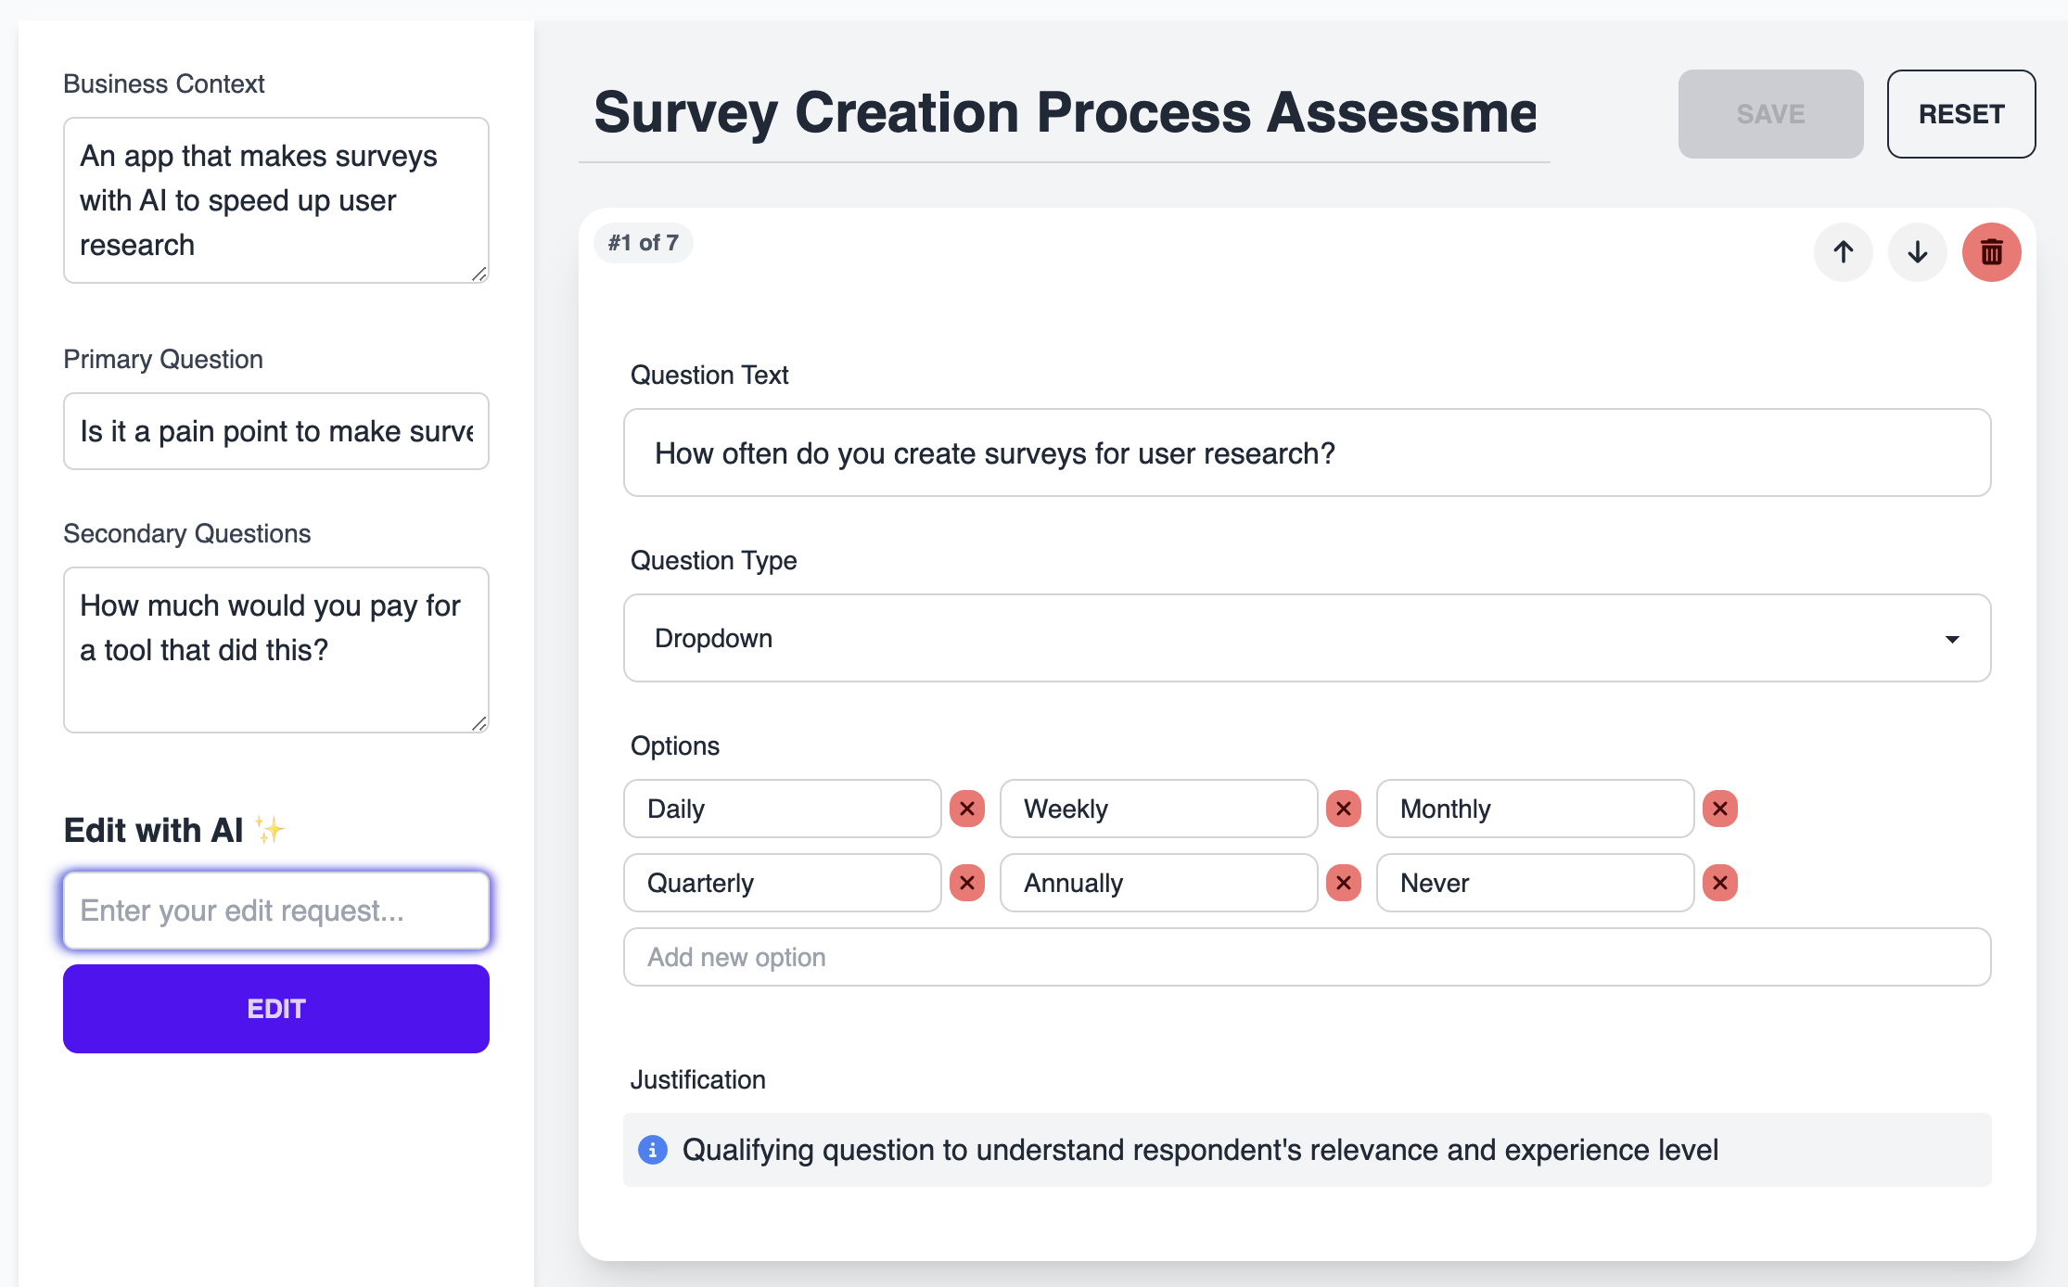2068x1287 pixels.
Task: Click the 'Justification' label
Action: 698,1080
